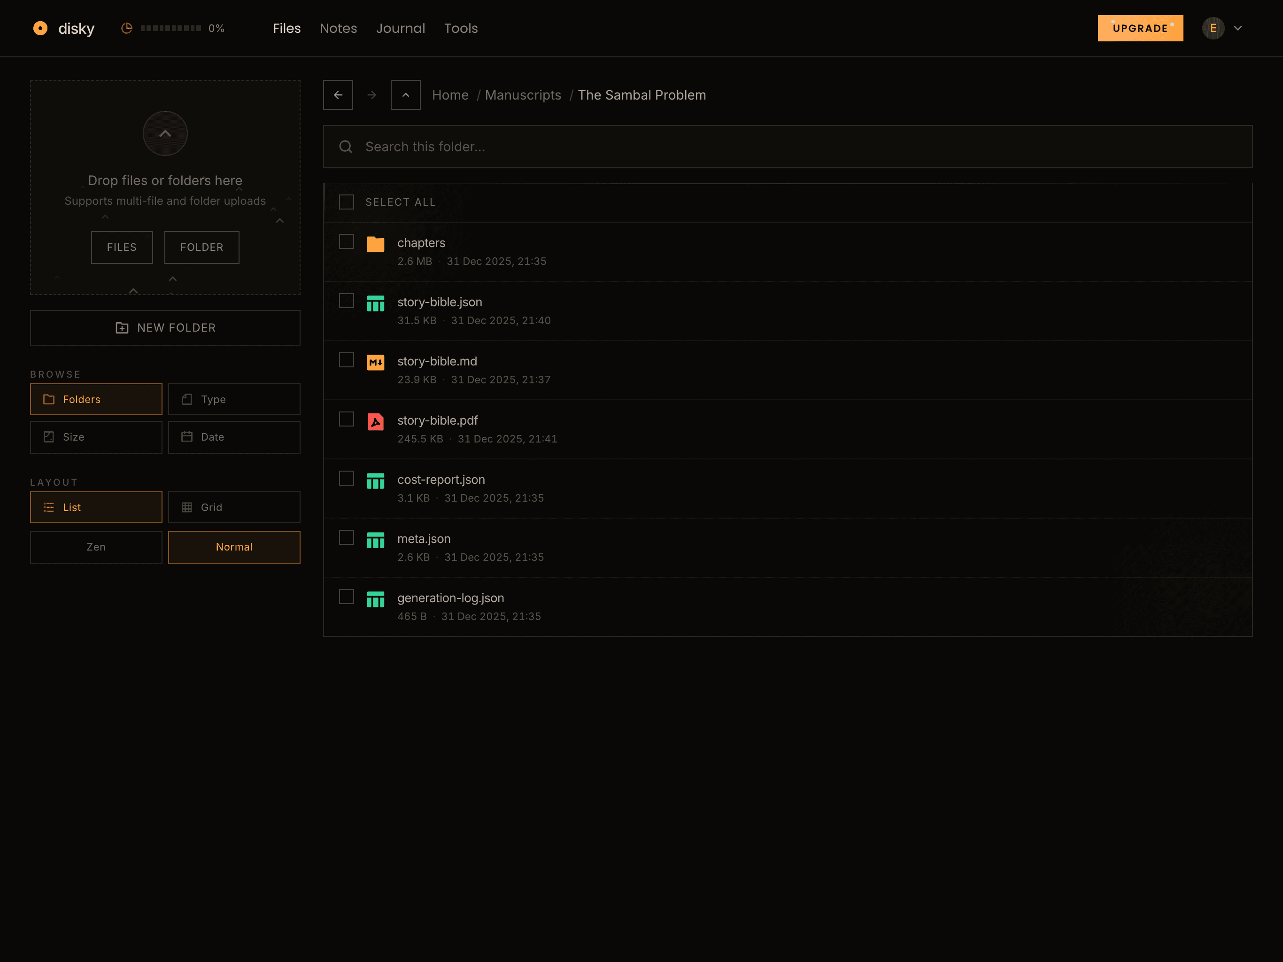This screenshot has width=1283, height=962.
Task: Switch to the Journal section
Action: click(x=400, y=28)
